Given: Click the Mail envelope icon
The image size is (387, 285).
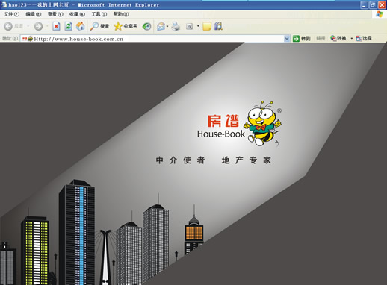Looking at the screenshot, I should coord(161,26).
